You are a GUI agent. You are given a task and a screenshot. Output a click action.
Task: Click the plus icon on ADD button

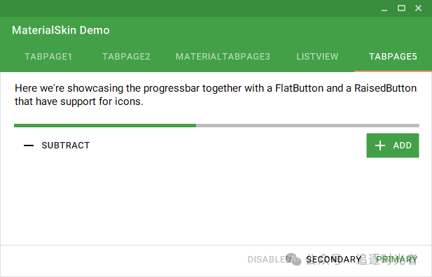(380, 145)
